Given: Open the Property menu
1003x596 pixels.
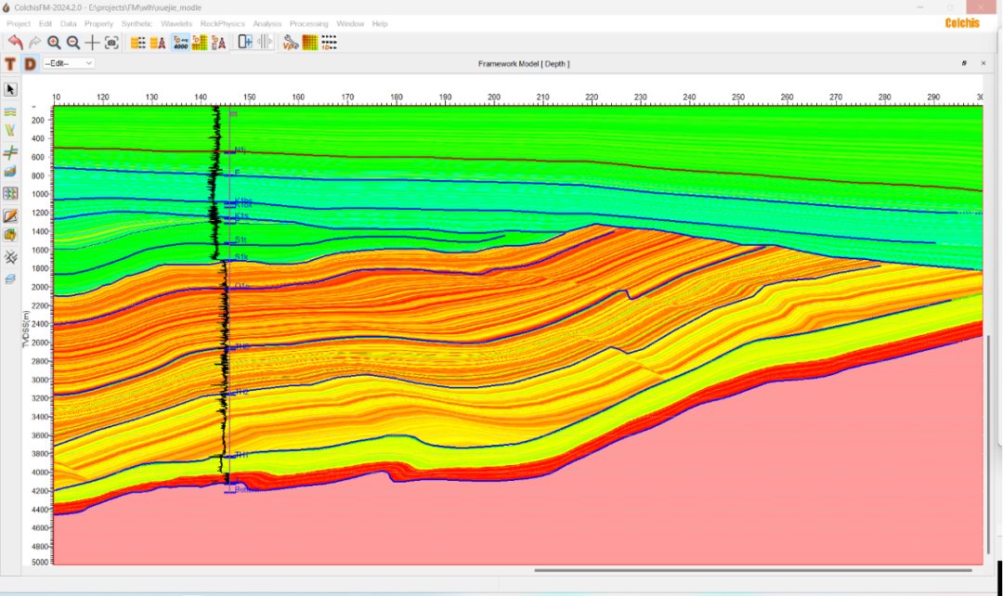Looking at the screenshot, I should [98, 23].
